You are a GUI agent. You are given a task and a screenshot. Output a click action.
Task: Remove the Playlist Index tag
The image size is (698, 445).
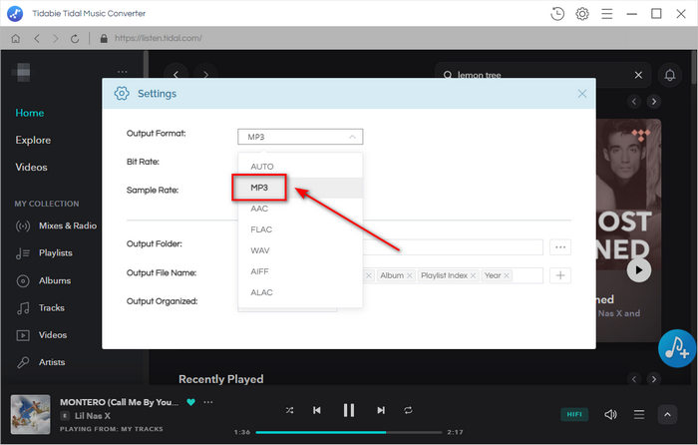(474, 275)
